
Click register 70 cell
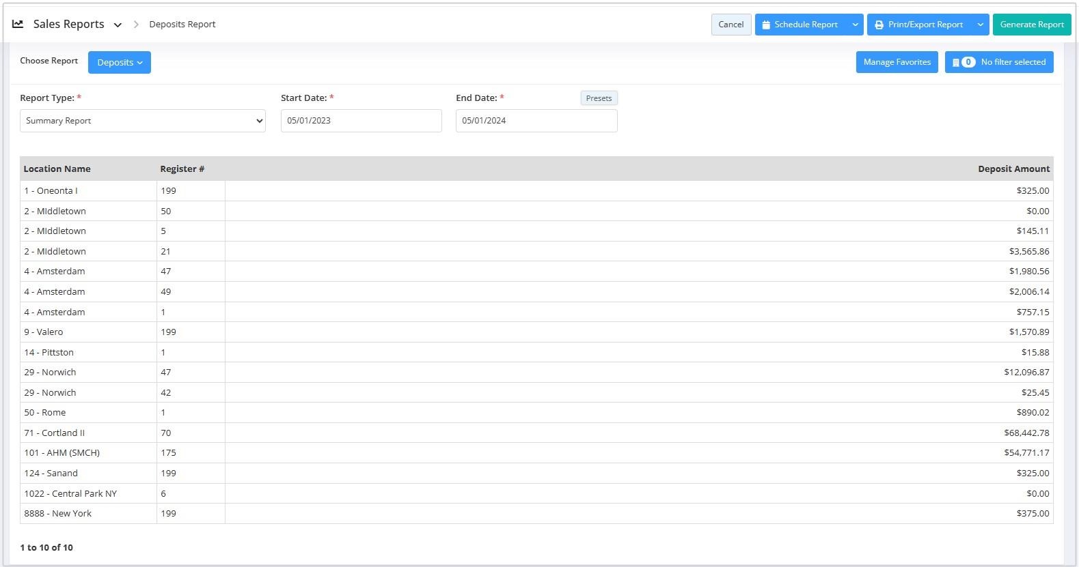(x=191, y=433)
